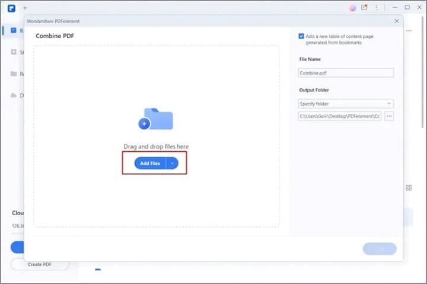Screen dimensions: 427x284
Task: Open the vertical three-dot menu in title bar
Action: click(x=377, y=8)
